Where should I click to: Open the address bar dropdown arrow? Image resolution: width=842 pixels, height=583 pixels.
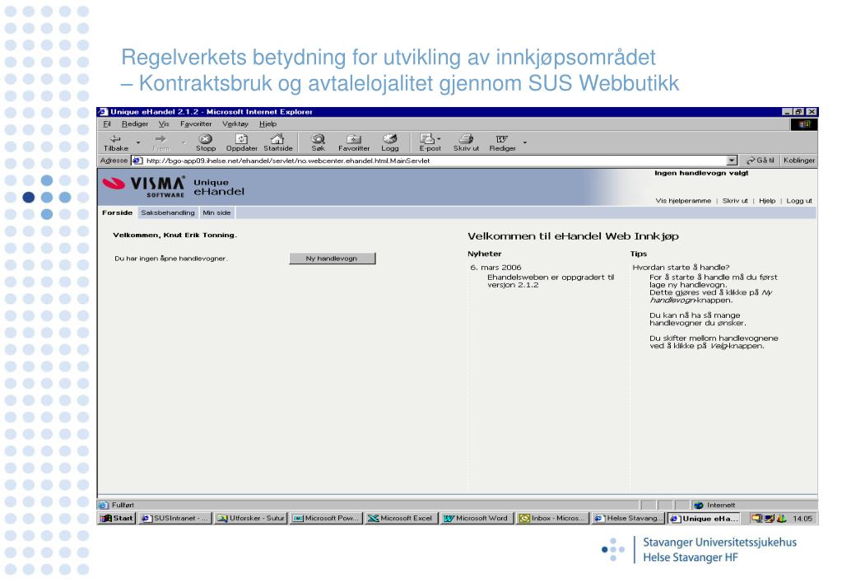732,161
